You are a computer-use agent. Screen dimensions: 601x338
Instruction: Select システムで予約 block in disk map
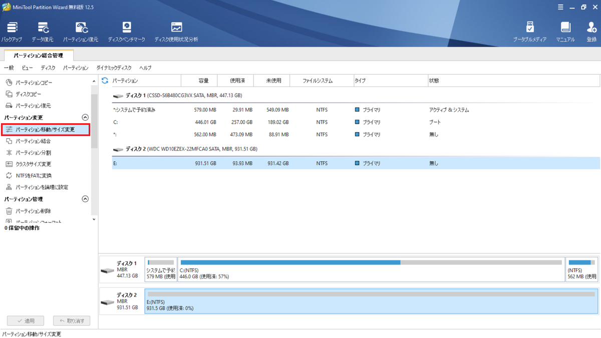click(x=161, y=269)
